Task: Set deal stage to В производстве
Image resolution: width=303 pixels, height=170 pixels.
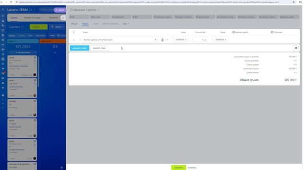Action: [x=121, y=17]
